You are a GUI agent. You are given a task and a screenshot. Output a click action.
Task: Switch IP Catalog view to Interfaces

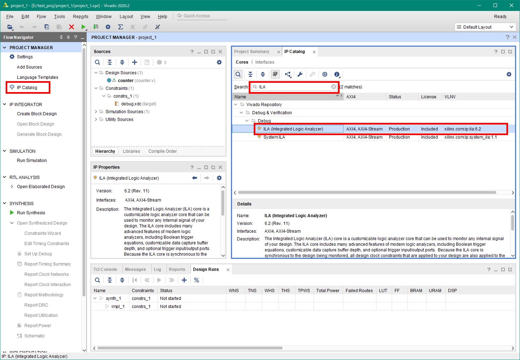265,62
